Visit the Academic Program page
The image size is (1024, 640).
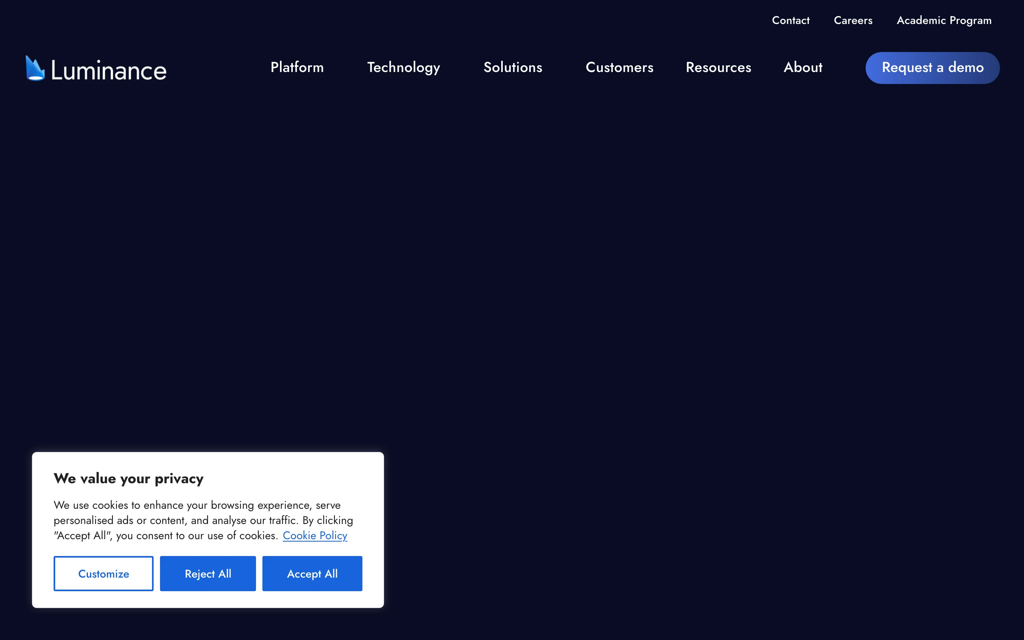pyautogui.click(x=944, y=21)
